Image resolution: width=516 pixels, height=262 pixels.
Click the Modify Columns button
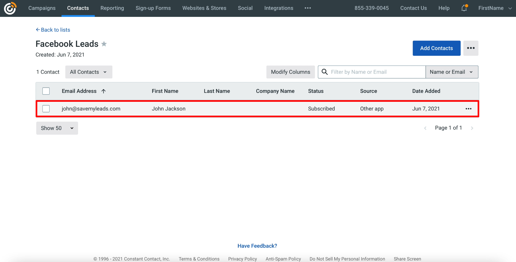pos(290,72)
